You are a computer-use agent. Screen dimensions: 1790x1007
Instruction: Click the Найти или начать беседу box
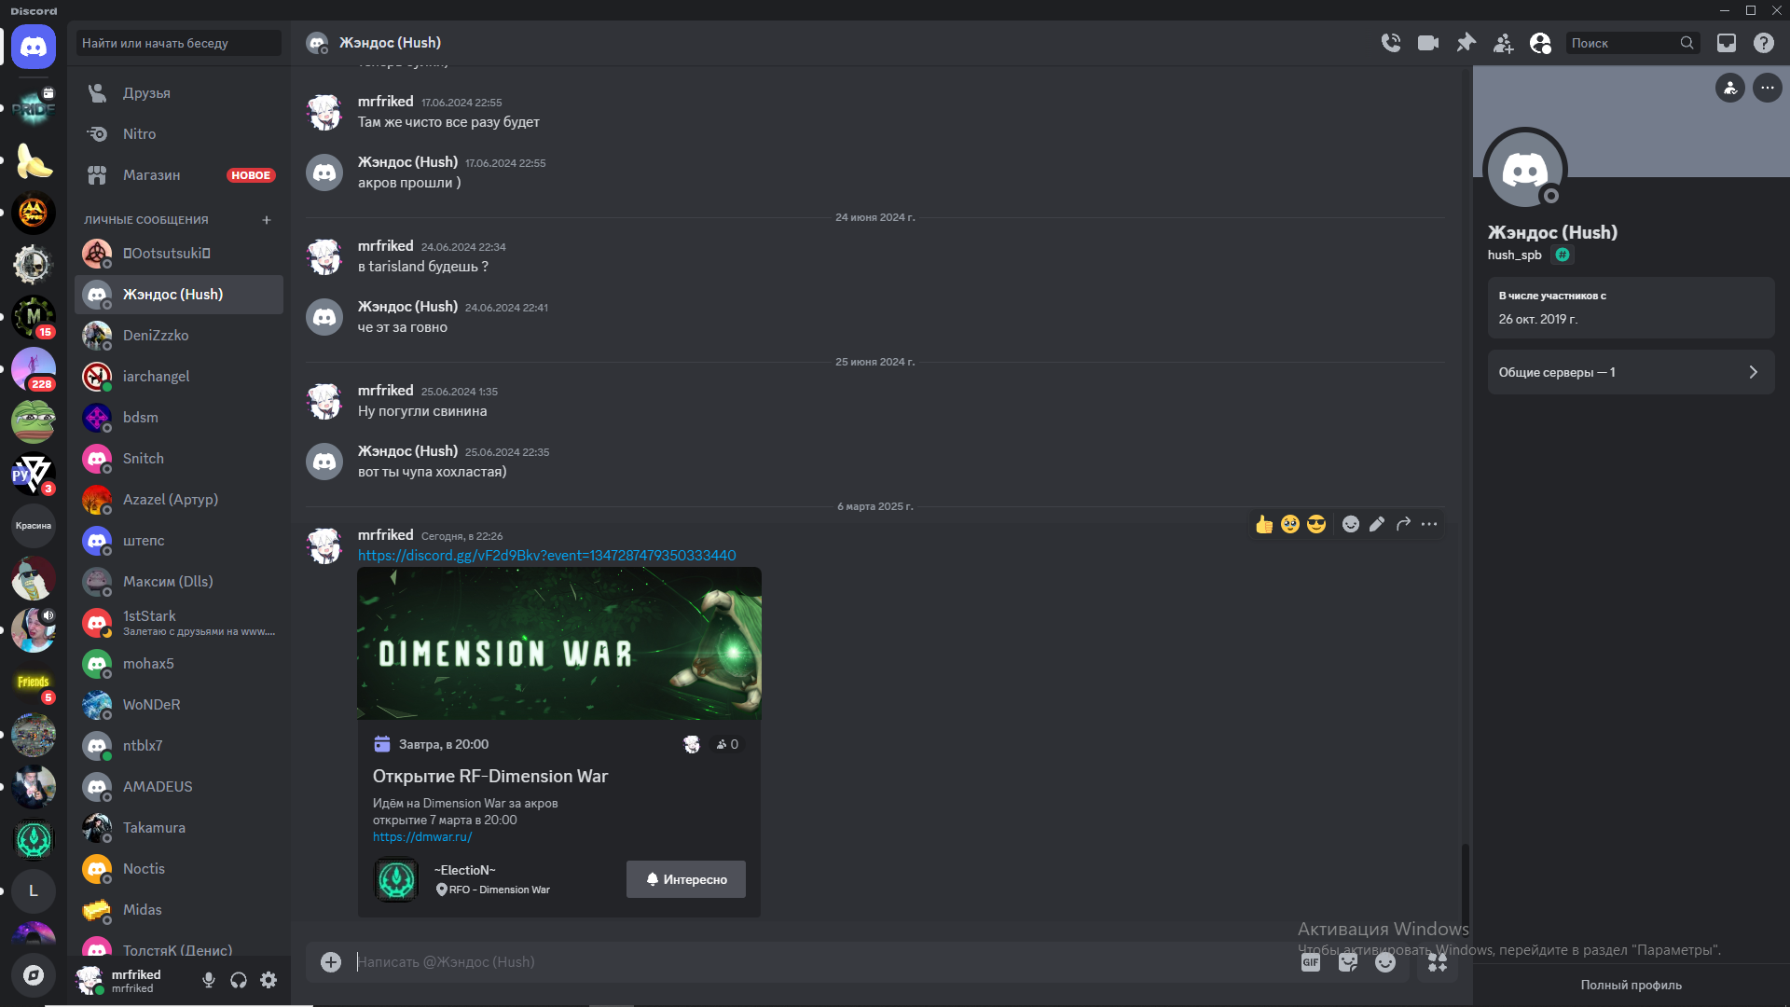pyautogui.click(x=179, y=43)
